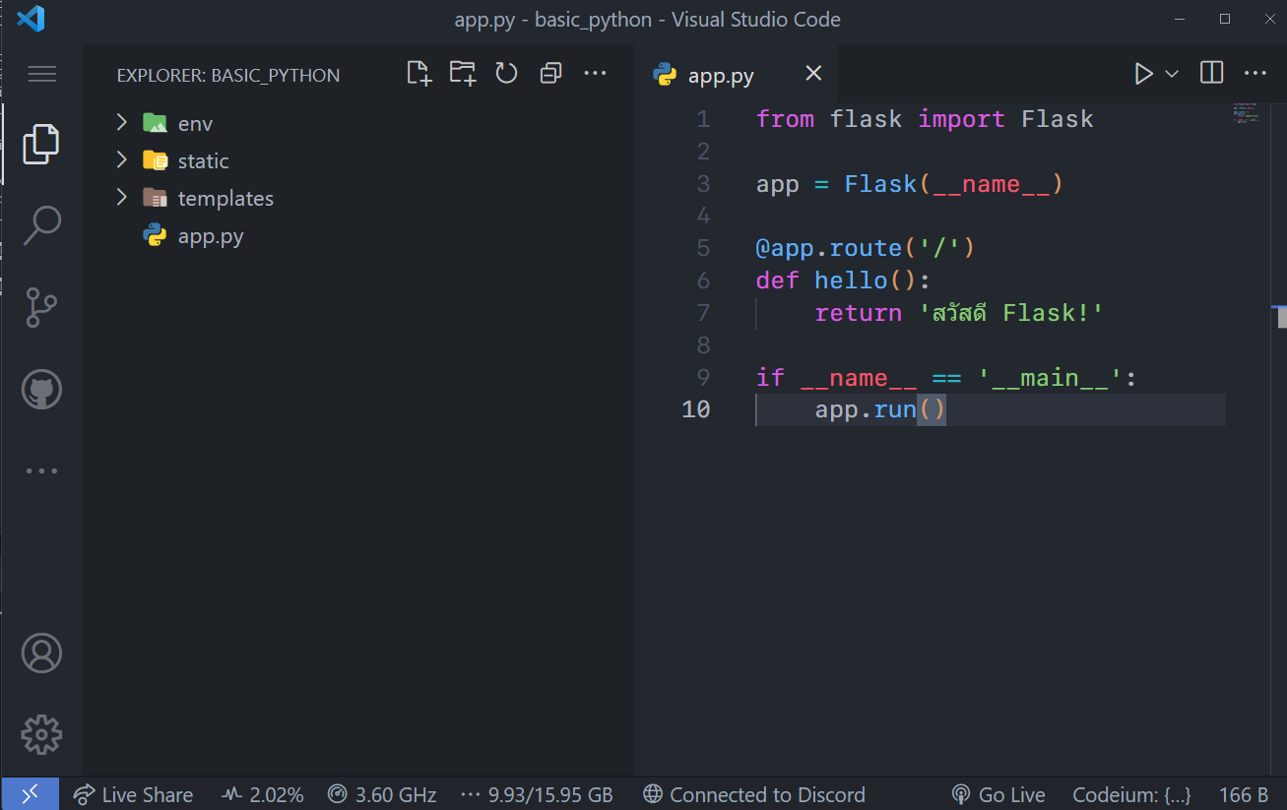Click the def hello() line
The image size is (1287, 810).
point(843,280)
